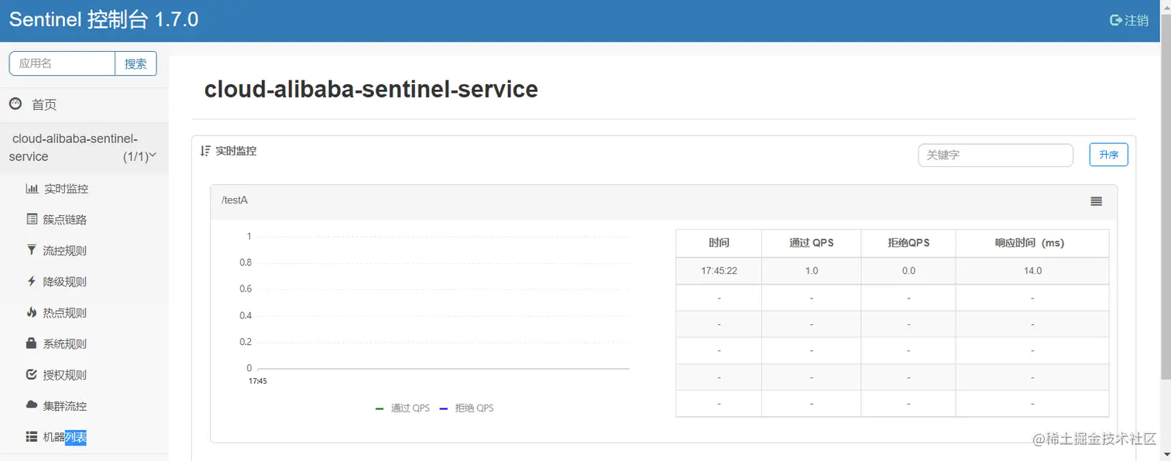Open the /testA chart hamburger menu
The width and height of the screenshot is (1171, 461).
[x=1096, y=201]
